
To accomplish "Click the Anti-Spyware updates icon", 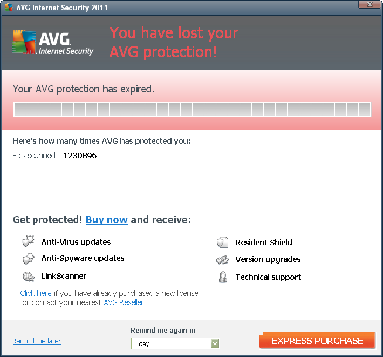I will (29, 259).
